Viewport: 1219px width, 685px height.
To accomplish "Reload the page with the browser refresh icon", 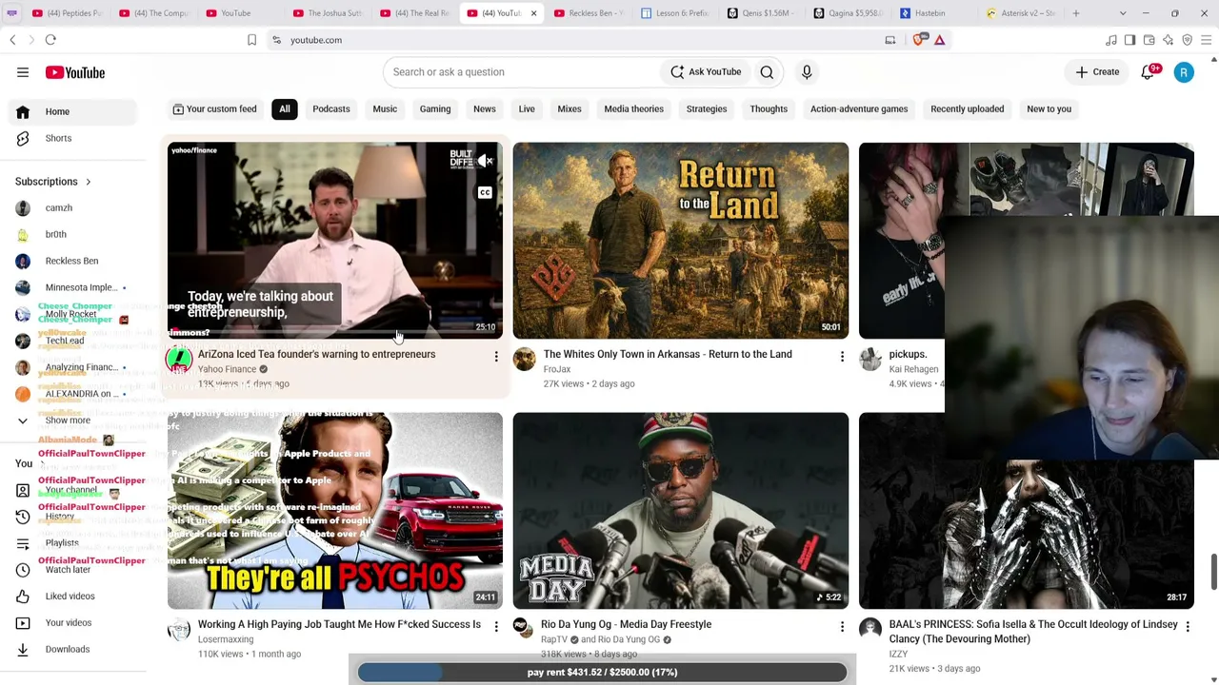I will [50, 40].
